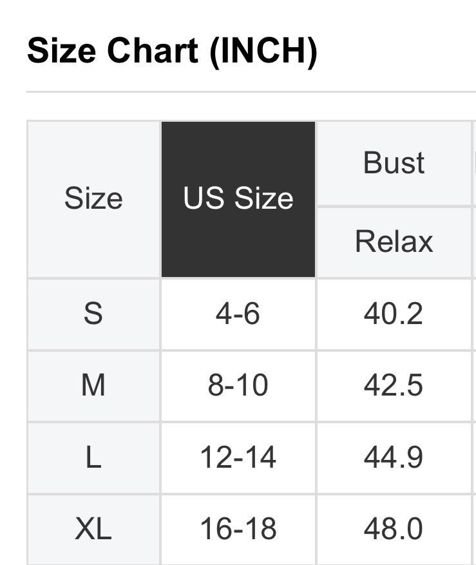The height and width of the screenshot is (565, 476).
Task: Click the 16-18 US size cell
Action: [238, 530]
